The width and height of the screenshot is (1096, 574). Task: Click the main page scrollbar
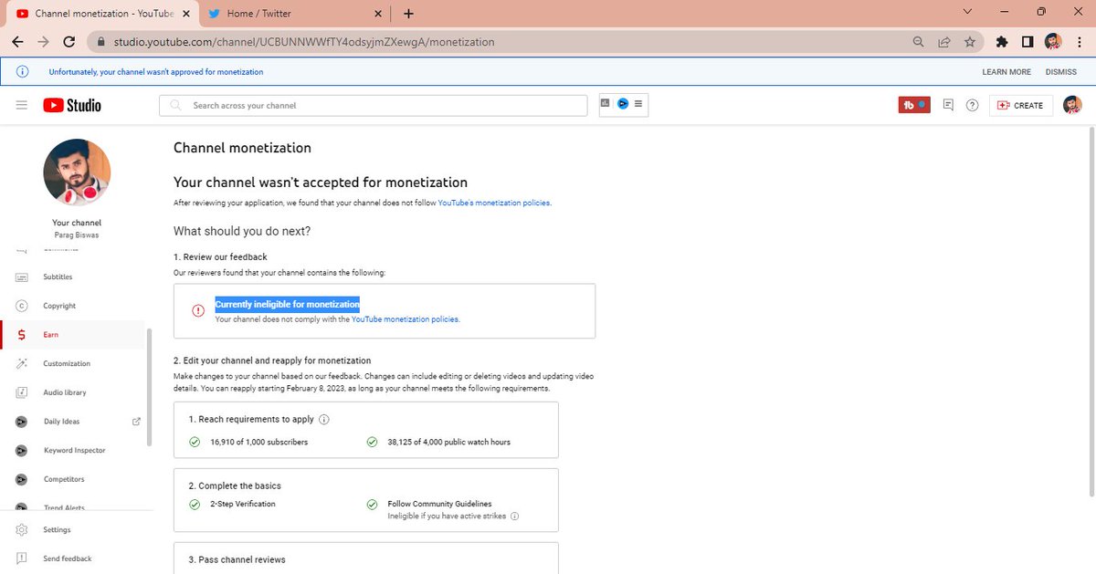[x=1091, y=310]
